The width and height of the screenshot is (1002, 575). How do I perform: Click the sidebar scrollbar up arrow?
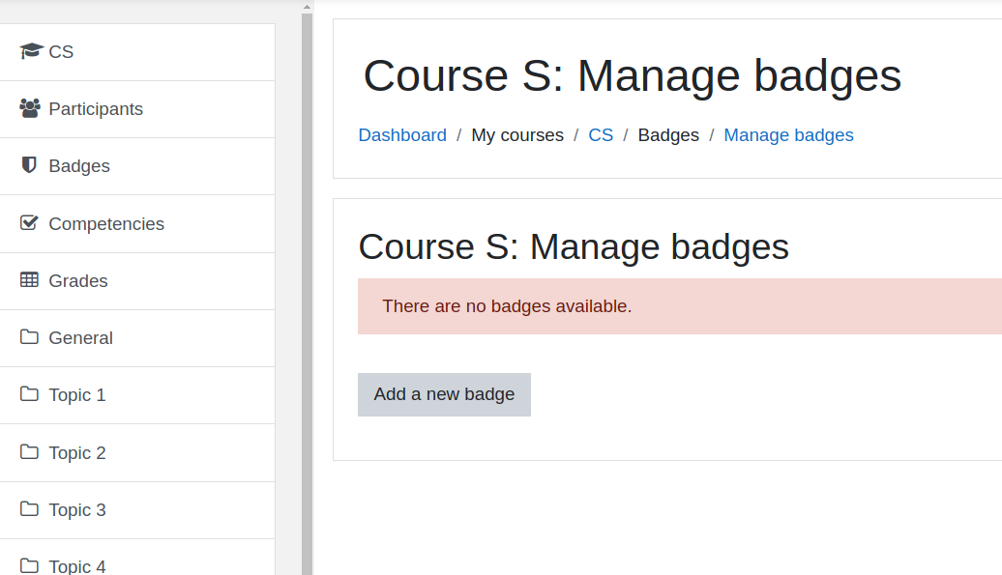click(x=307, y=7)
